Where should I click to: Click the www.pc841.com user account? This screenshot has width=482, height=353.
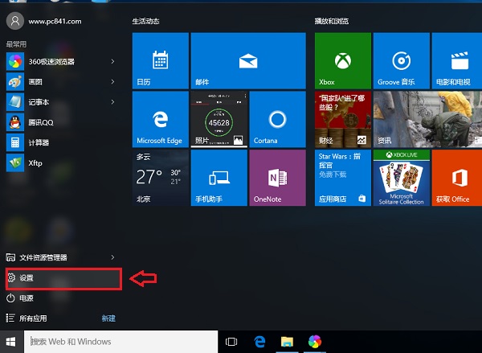pyautogui.click(x=44, y=21)
